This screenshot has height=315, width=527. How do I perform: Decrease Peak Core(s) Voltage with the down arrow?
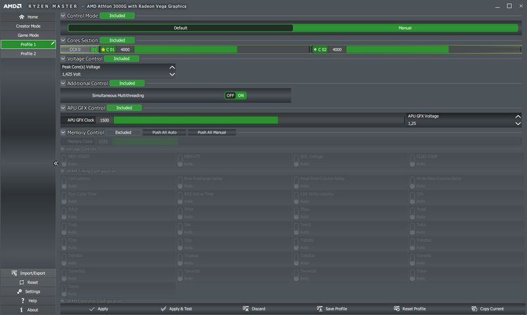[172, 74]
